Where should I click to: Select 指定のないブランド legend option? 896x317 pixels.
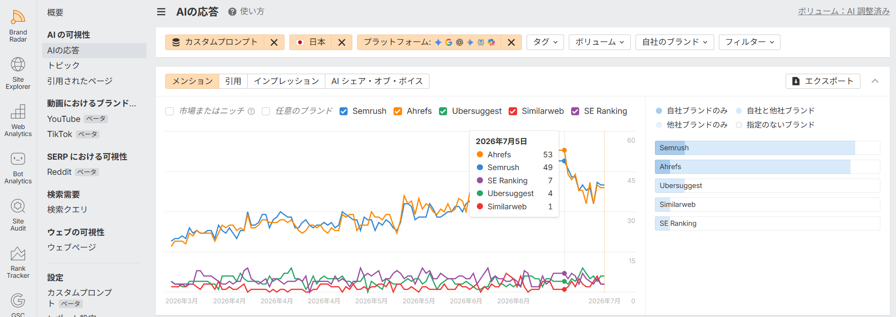775,125
